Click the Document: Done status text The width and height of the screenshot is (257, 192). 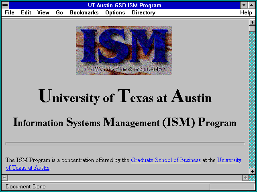pyautogui.click(x=26, y=186)
